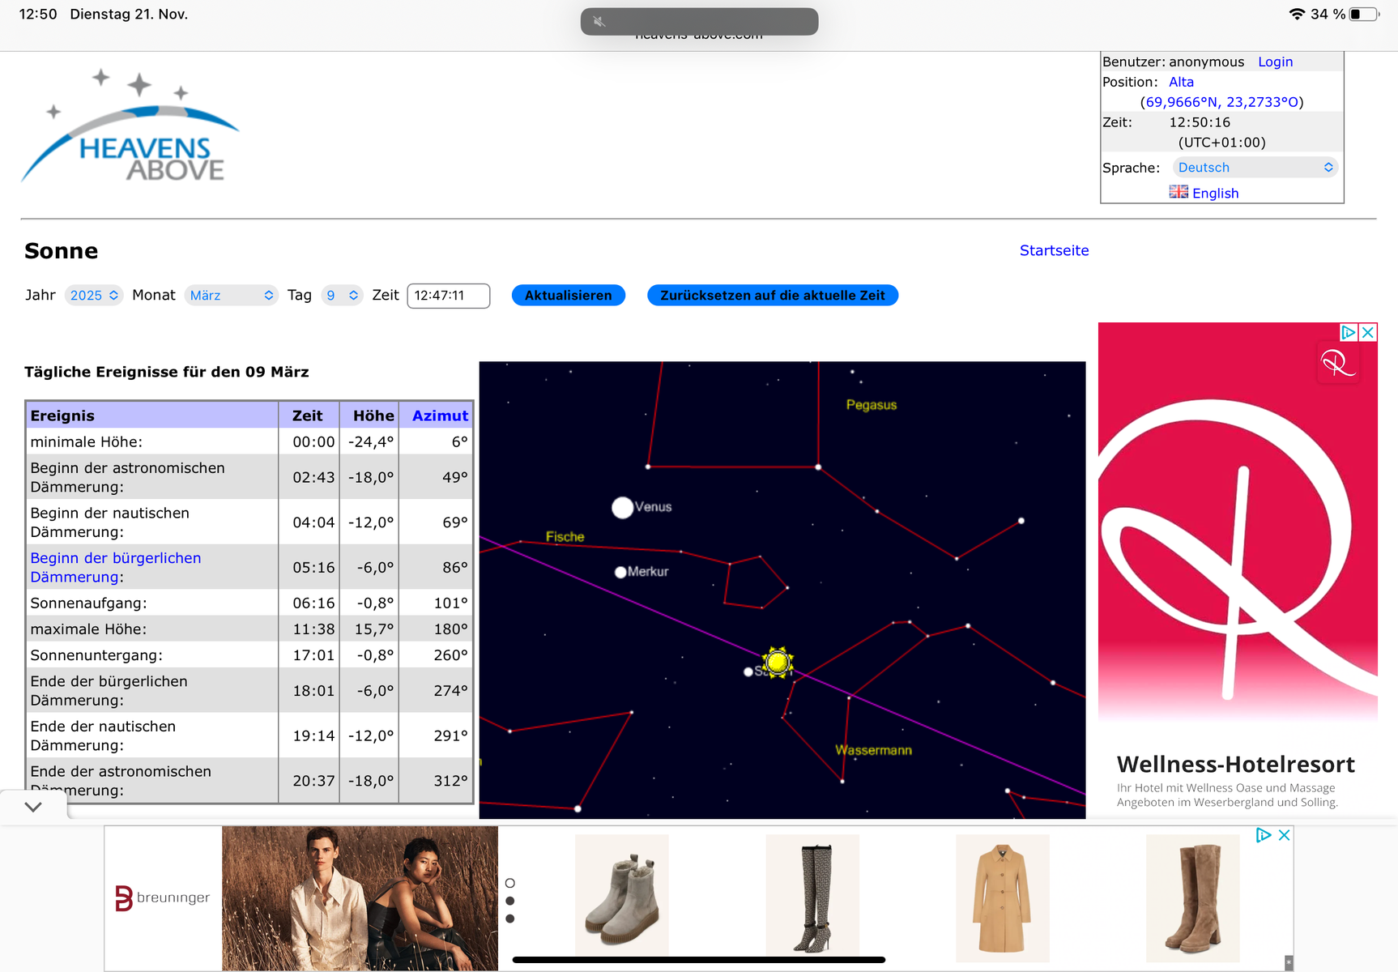Change language via Sprache Deutsch dropdown
This screenshot has height=972, width=1398.
[x=1254, y=168]
